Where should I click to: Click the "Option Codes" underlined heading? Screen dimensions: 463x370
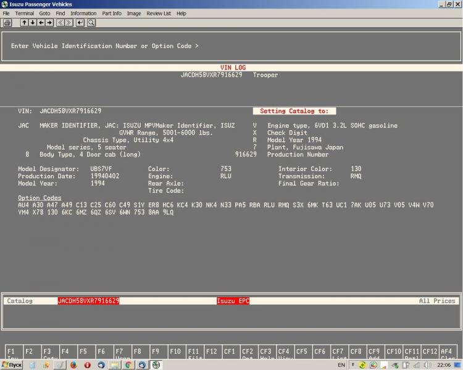pyautogui.click(x=40, y=198)
